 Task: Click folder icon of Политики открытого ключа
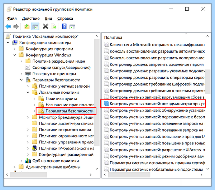pos(34,130)
